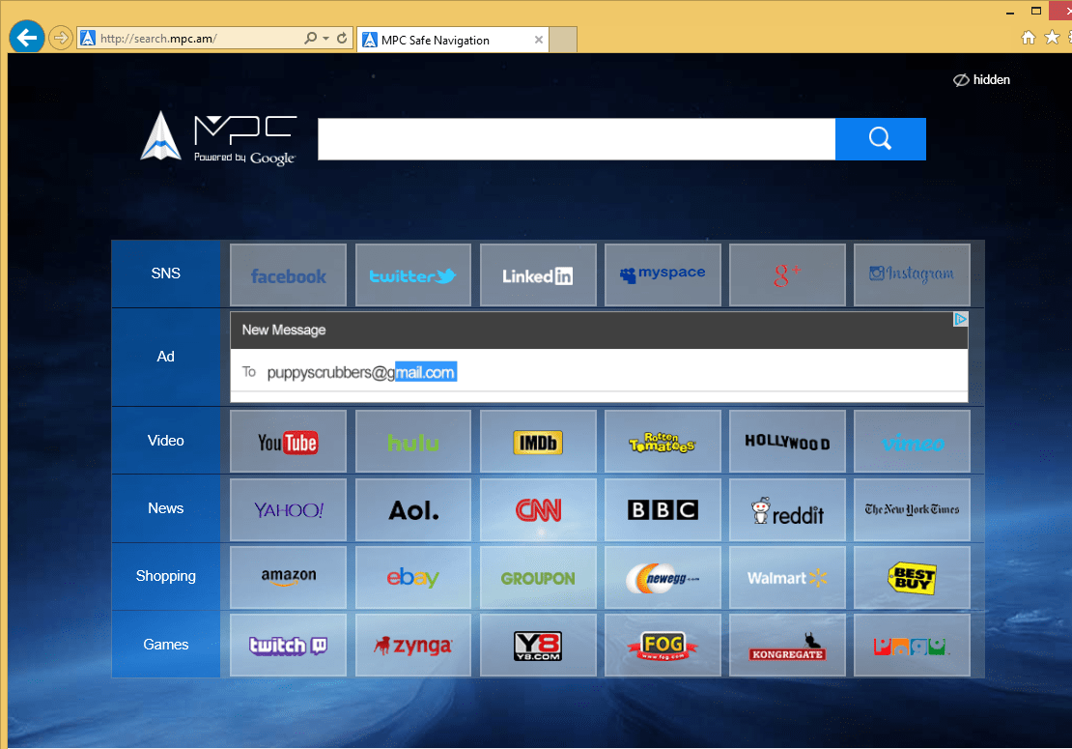The width and height of the screenshot is (1072, 749).
Task: Click the browser Back button
Action: 27,37
